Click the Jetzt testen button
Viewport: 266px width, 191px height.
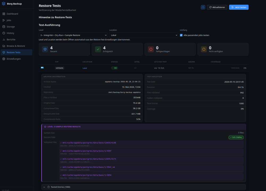[239, 7]
